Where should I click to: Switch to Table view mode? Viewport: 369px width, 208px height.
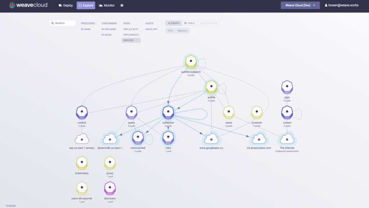[x=190, y=23]
